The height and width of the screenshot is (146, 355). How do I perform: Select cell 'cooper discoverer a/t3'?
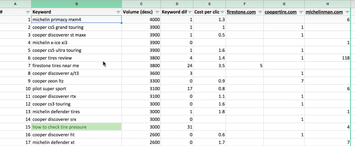[76, 73]
